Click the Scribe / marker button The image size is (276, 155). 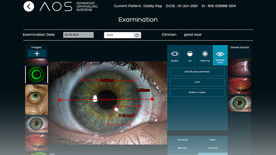(x=197, y=92)
